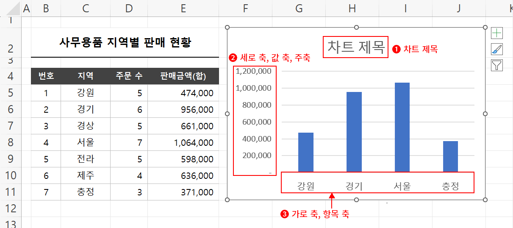Select the cell containing 충정 in the table
This screenshot has width=513, height=228.
(x=86, y=192)
